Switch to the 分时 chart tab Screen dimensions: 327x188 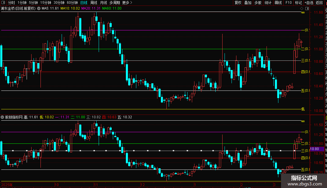click(x=12, y=3)
